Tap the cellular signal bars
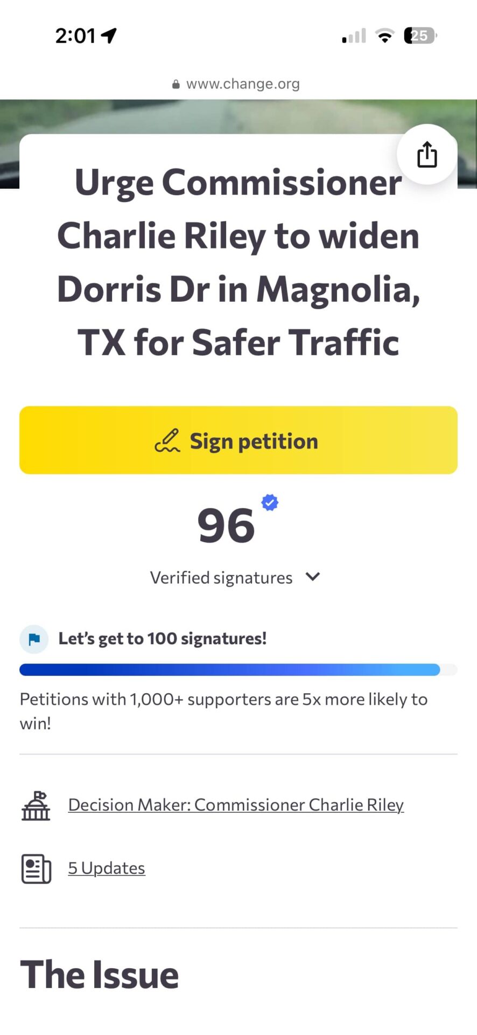Image resolution: width=477 pixels, height=1035 pixels. tap(354, 36)
